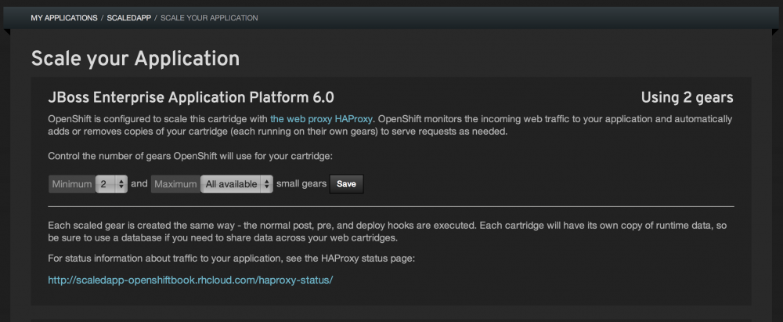
Task: Expand the Maximum gears All available dropdown
Action: [236, 184]
